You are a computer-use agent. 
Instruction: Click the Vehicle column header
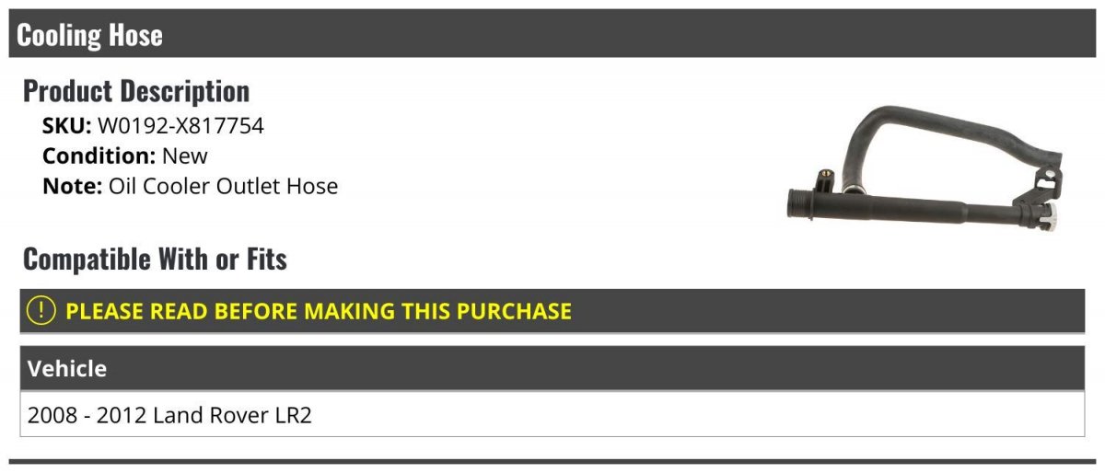[x=67, y=369]
